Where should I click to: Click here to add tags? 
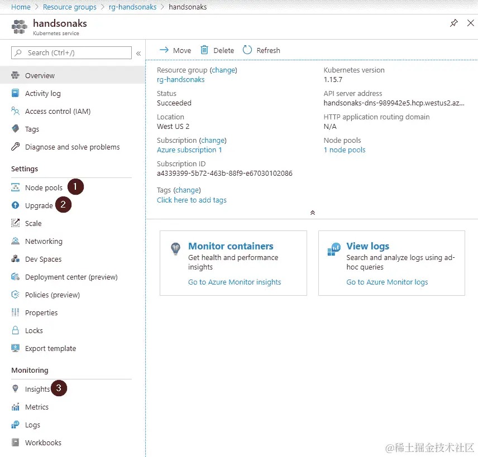click(192, 200)
